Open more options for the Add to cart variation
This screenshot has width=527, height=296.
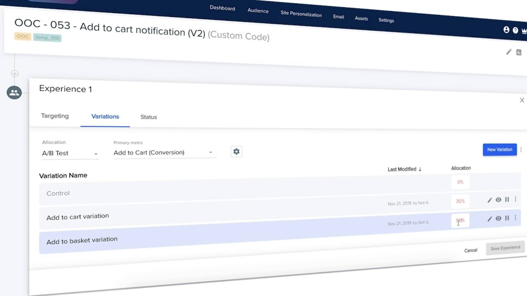(515, 199)
